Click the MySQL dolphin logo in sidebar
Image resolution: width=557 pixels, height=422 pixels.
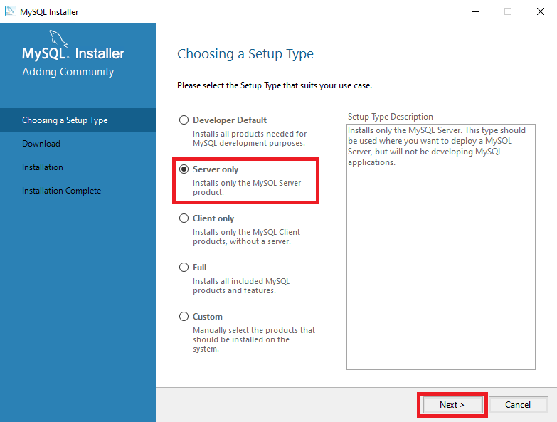(x=58, y=39)
